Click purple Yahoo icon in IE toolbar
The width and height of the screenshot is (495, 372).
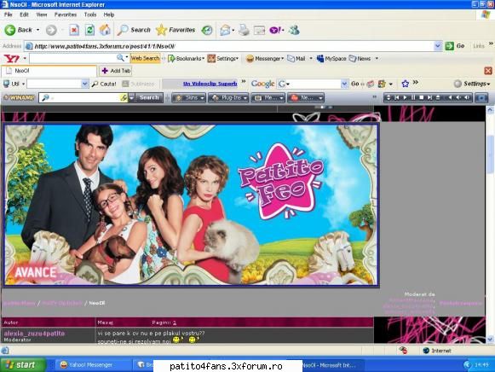pyautogui.click(x=274, y=31)
